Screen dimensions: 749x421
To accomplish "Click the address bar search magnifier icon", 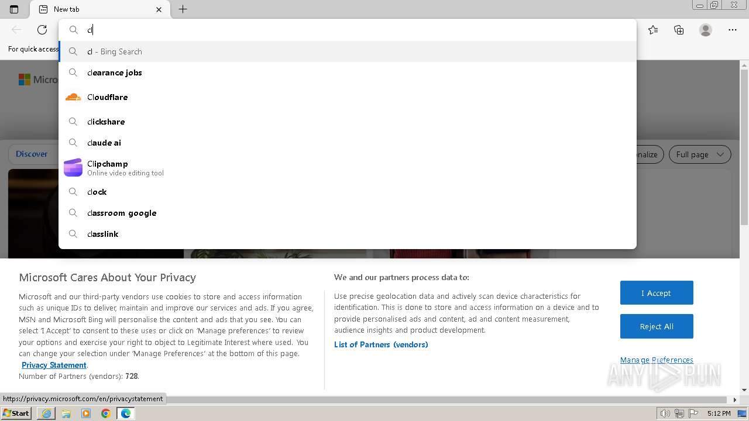I will coord(74,30).
